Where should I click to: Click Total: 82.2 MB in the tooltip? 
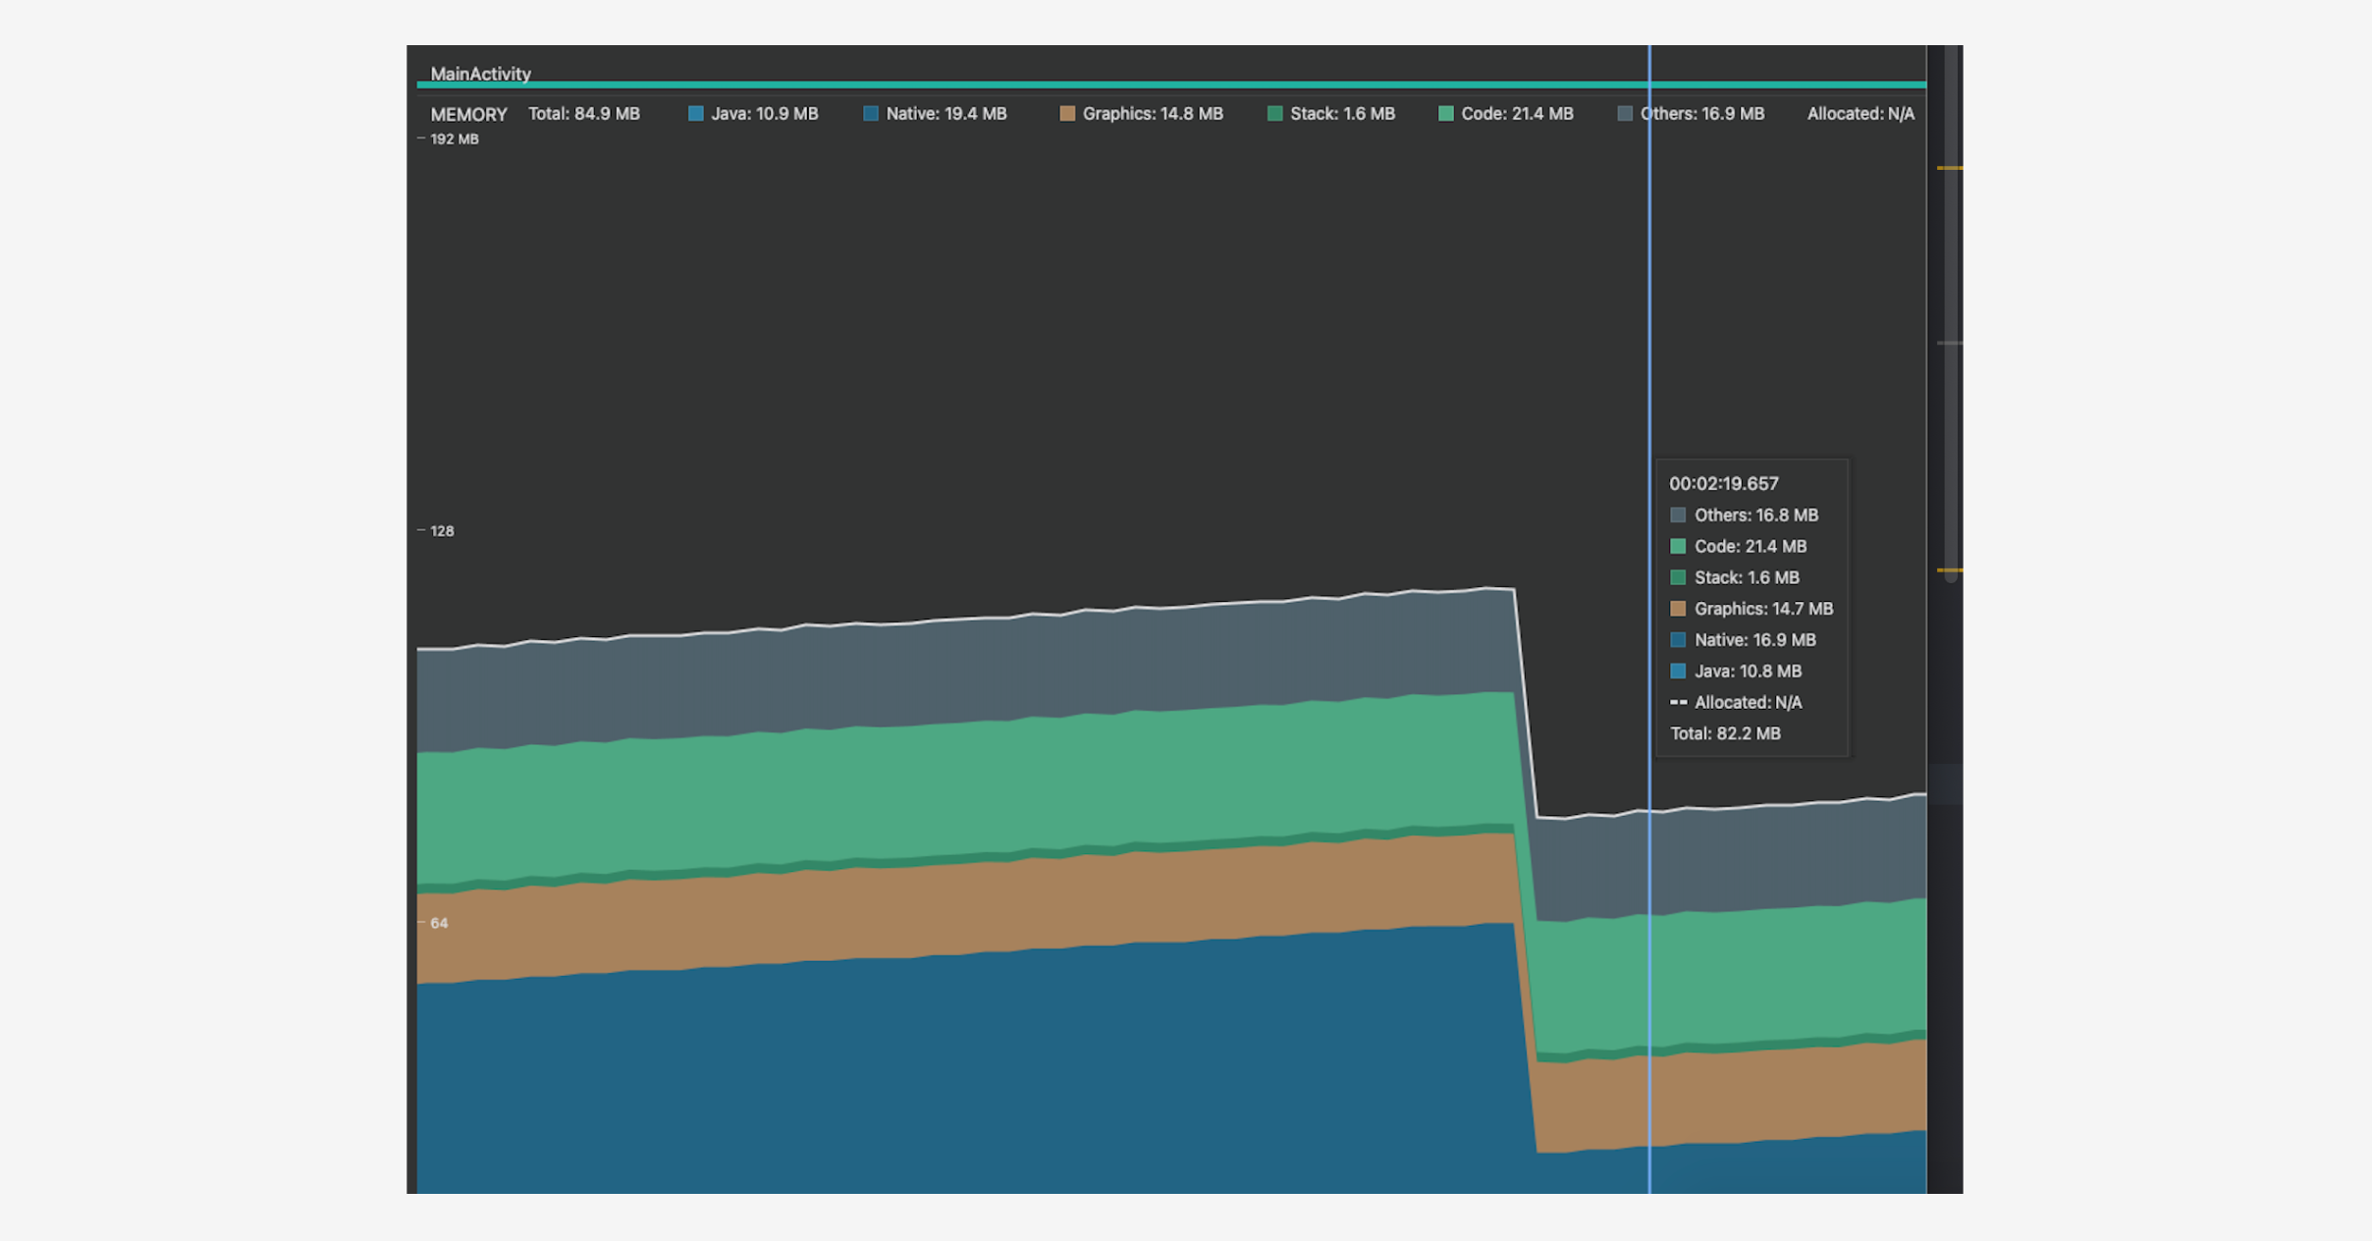click(x=1725, y=733)
